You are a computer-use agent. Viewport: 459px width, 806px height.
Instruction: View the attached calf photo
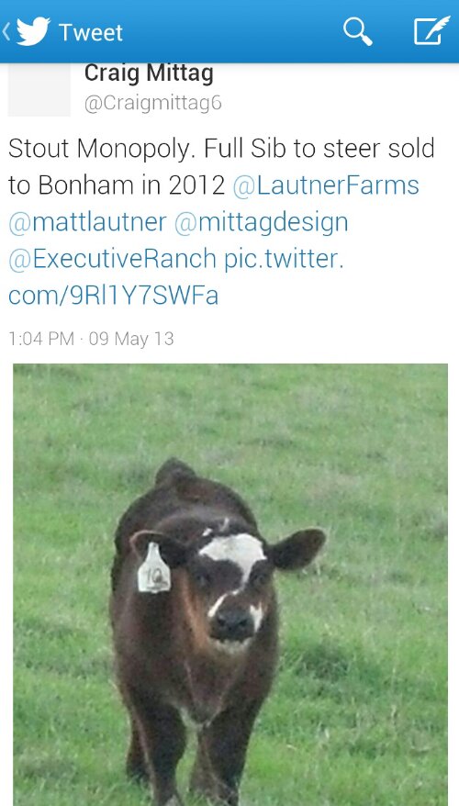point(230,585)
